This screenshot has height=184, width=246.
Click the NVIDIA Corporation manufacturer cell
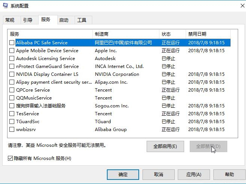(x=117, y=74)
